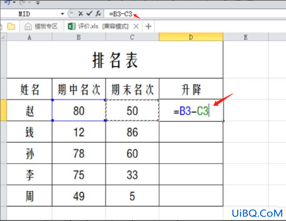Click cell with value 12
Screen dimensions: 286x221
pos(79,132)
